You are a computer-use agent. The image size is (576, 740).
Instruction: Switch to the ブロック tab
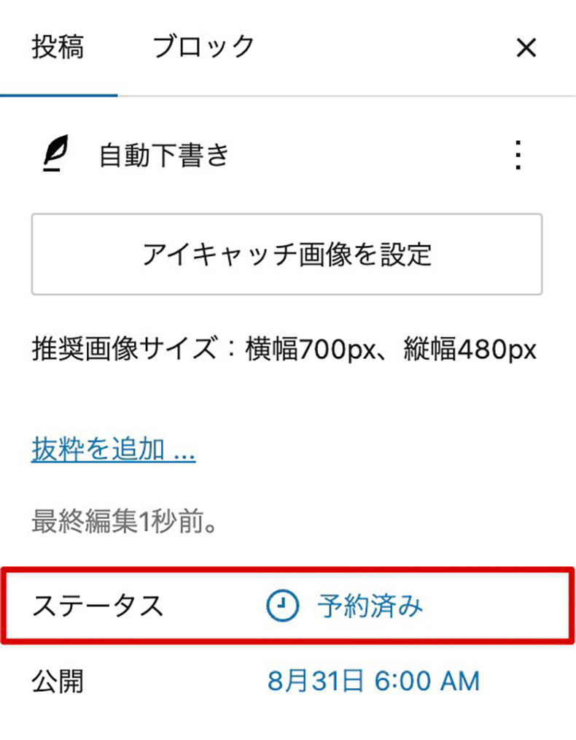coord(203,47)
